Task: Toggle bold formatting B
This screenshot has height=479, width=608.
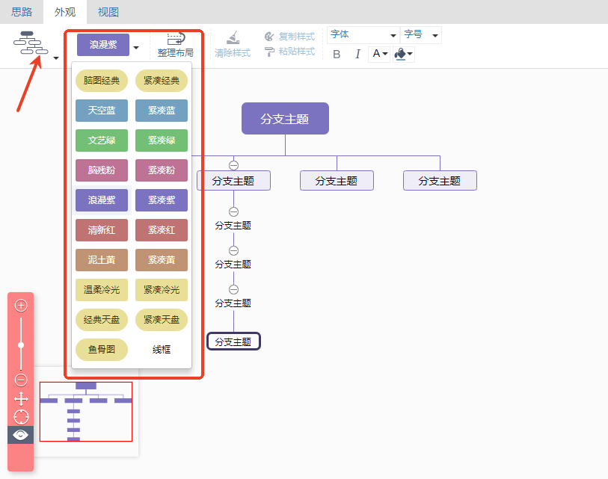Action: pyautogui.click(x=337, y=54)
